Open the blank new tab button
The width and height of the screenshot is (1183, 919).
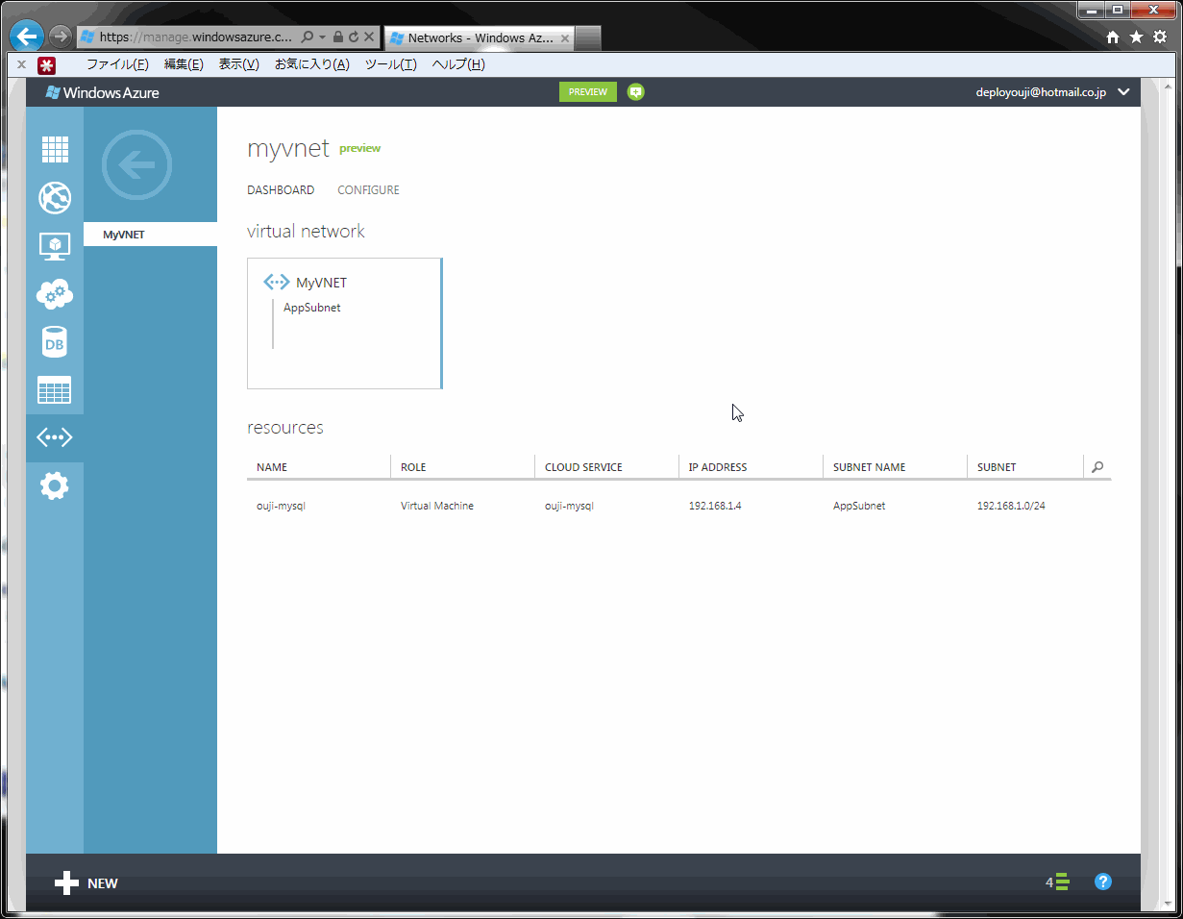tap(588, 38)
